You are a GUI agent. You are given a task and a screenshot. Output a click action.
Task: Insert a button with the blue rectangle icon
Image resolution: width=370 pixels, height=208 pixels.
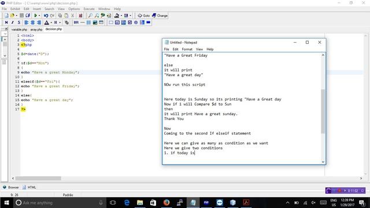pyautogui.click(x=149, y=23)
